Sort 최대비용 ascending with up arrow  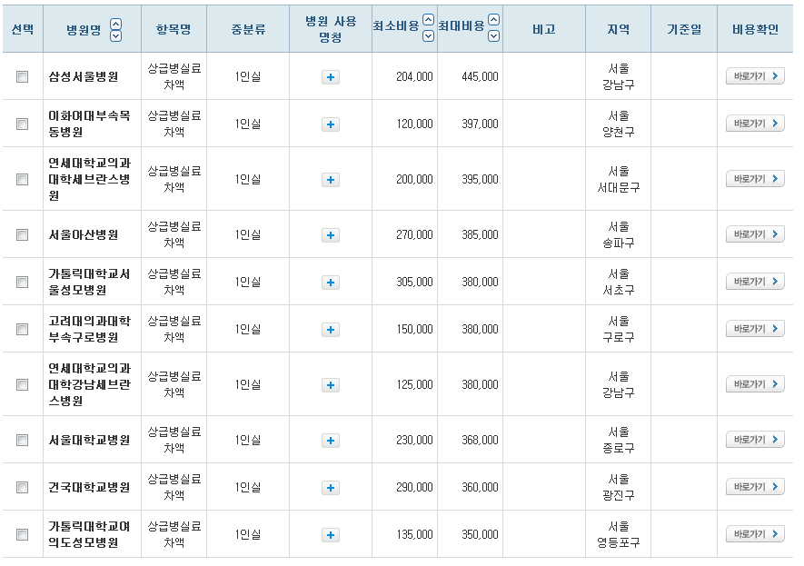[x=493, y=20]
